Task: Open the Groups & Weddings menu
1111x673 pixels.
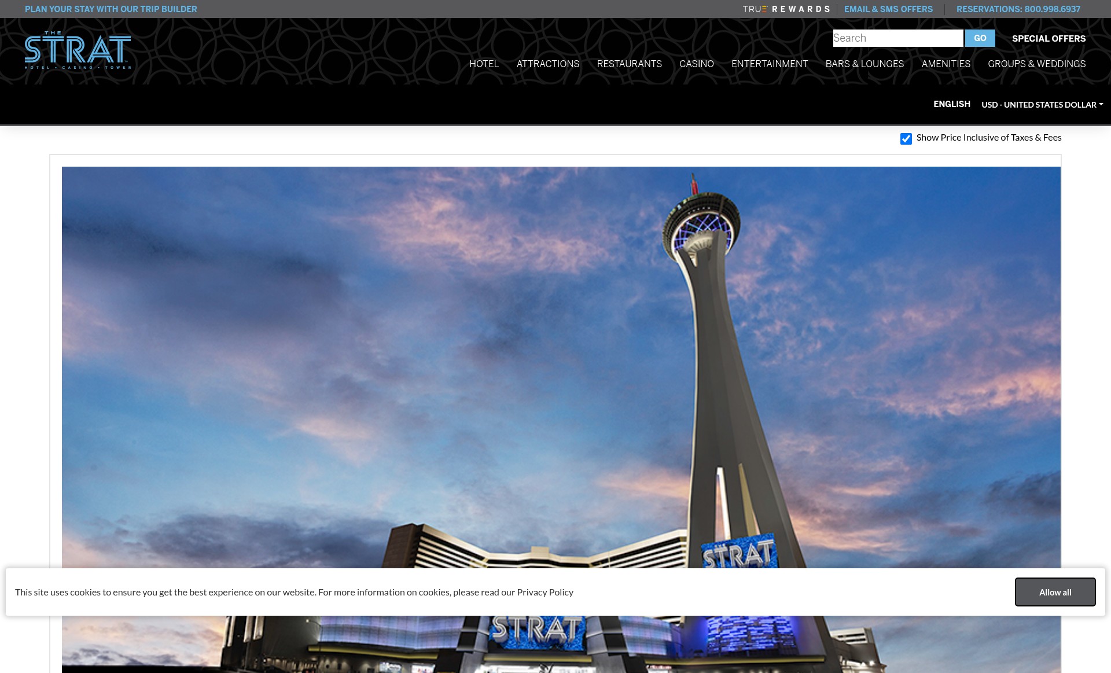Action: pos(1037,64)
